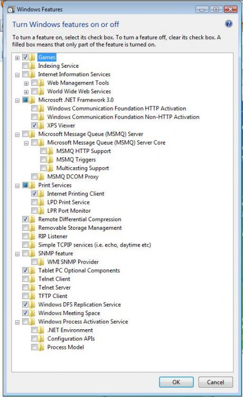Tick the .NET Environment checkbox
Image resolution: width=243 pixels, height=397 pixels.
tap(34, 330)
